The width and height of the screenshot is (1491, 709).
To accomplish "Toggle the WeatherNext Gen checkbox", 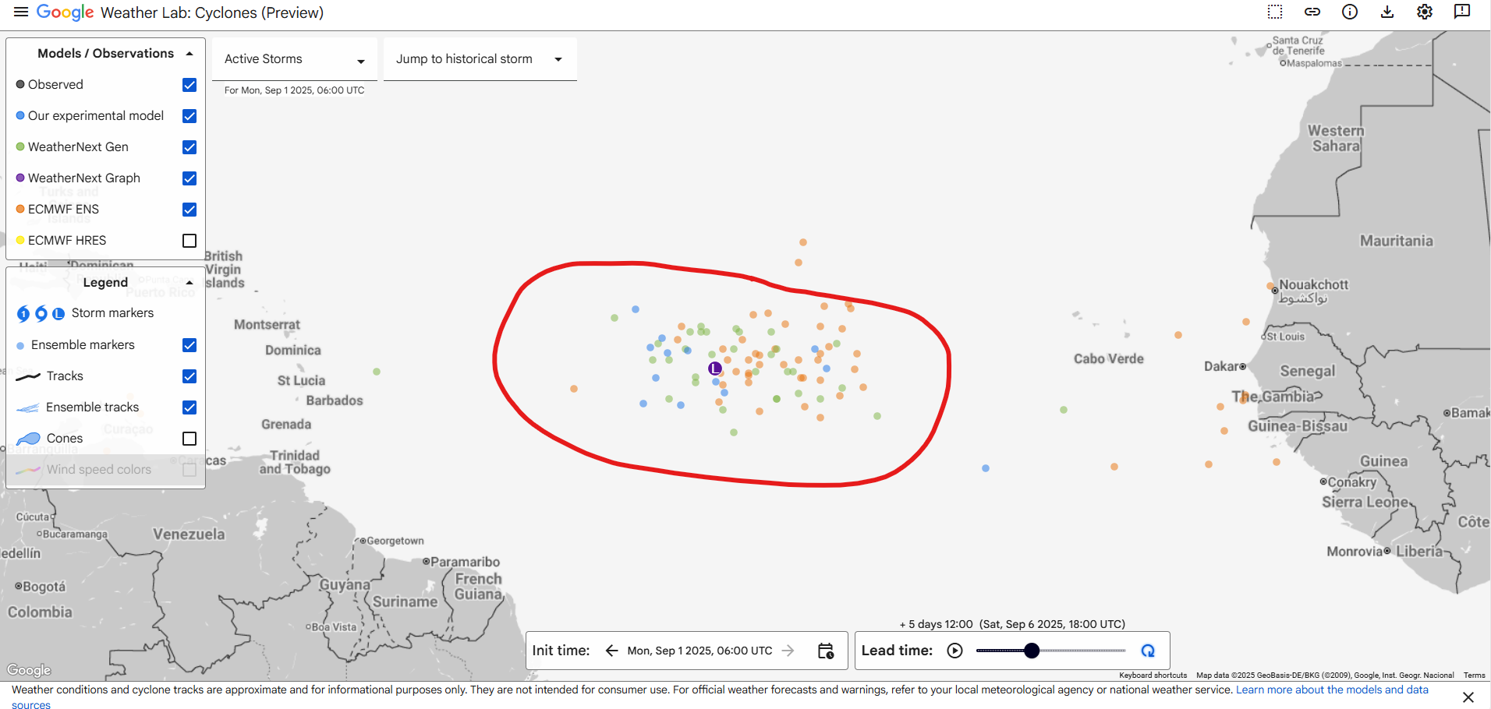I will point(189,147).
